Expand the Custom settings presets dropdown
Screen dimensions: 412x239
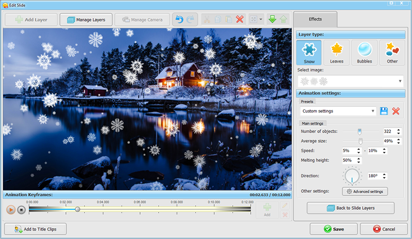click(338, 111)
